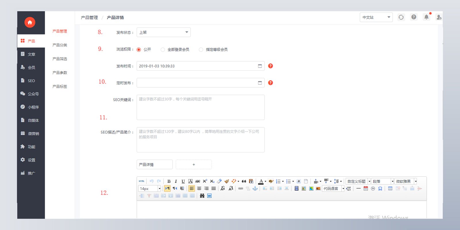
Task: Select the 全部登录会员 radio option
Action: 163,49
